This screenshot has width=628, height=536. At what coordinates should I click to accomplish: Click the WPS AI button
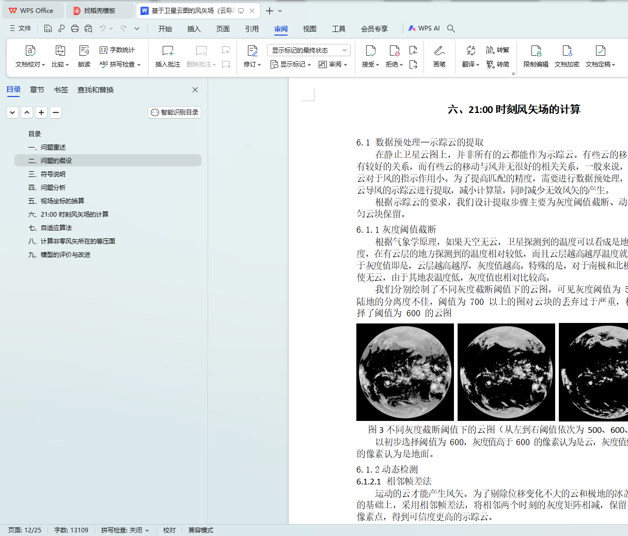point(424,28)
